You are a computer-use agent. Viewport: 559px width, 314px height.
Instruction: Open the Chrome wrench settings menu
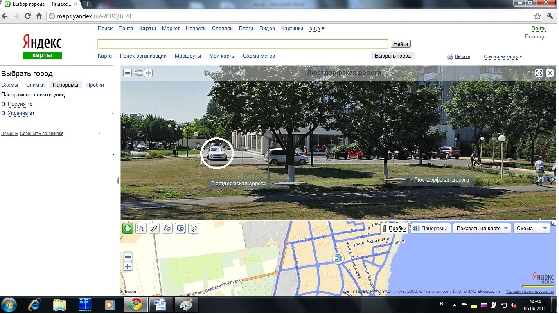[x=550, y=16]
